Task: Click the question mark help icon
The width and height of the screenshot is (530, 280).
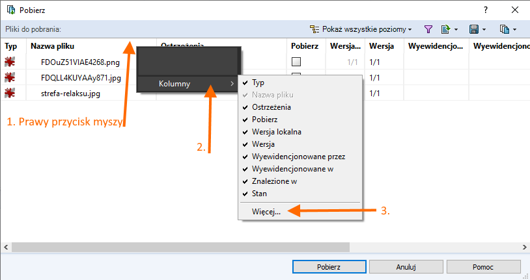Action: click(486, 10)
